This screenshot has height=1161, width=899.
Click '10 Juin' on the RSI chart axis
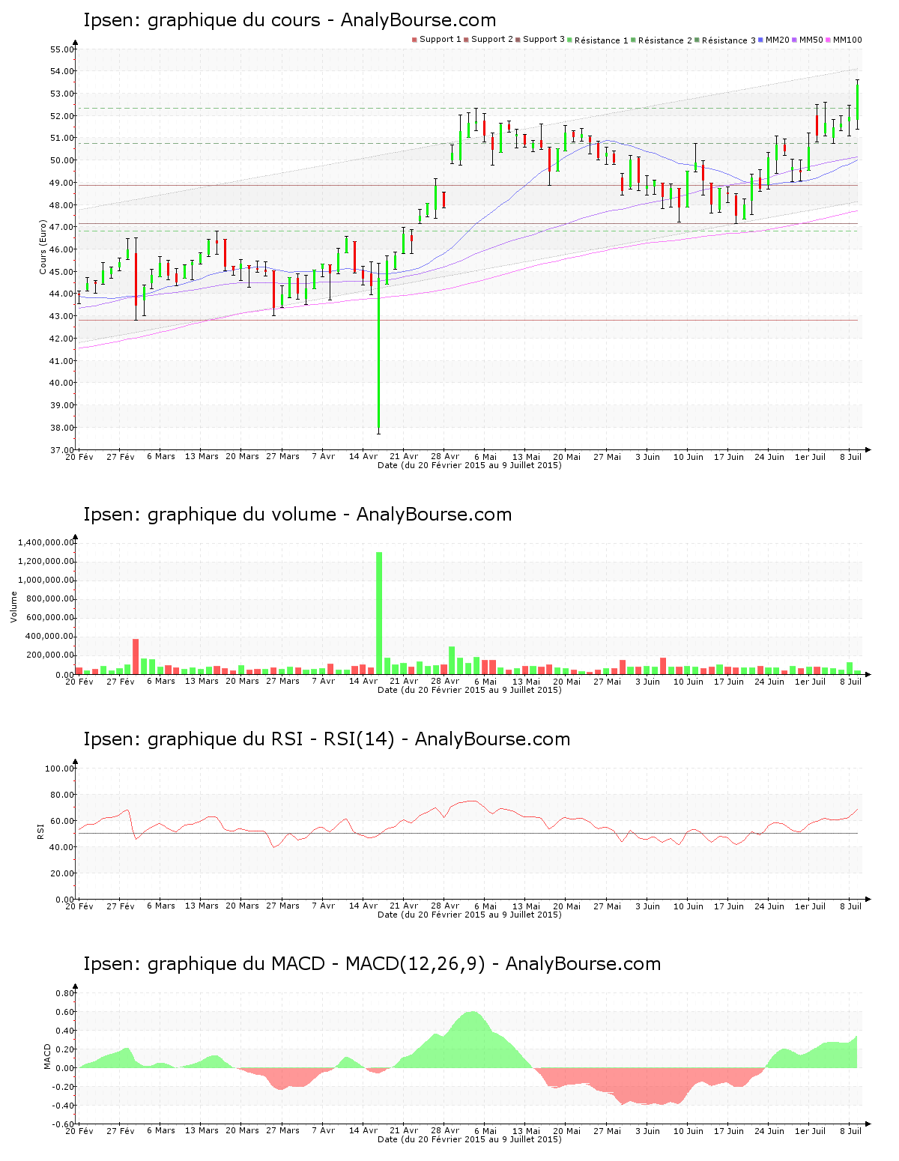click(688, 906)
